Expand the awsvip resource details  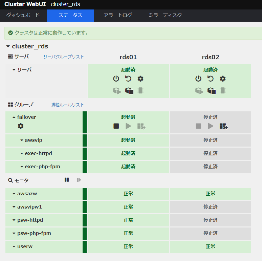pyautogui.click(x=22, y=140)
